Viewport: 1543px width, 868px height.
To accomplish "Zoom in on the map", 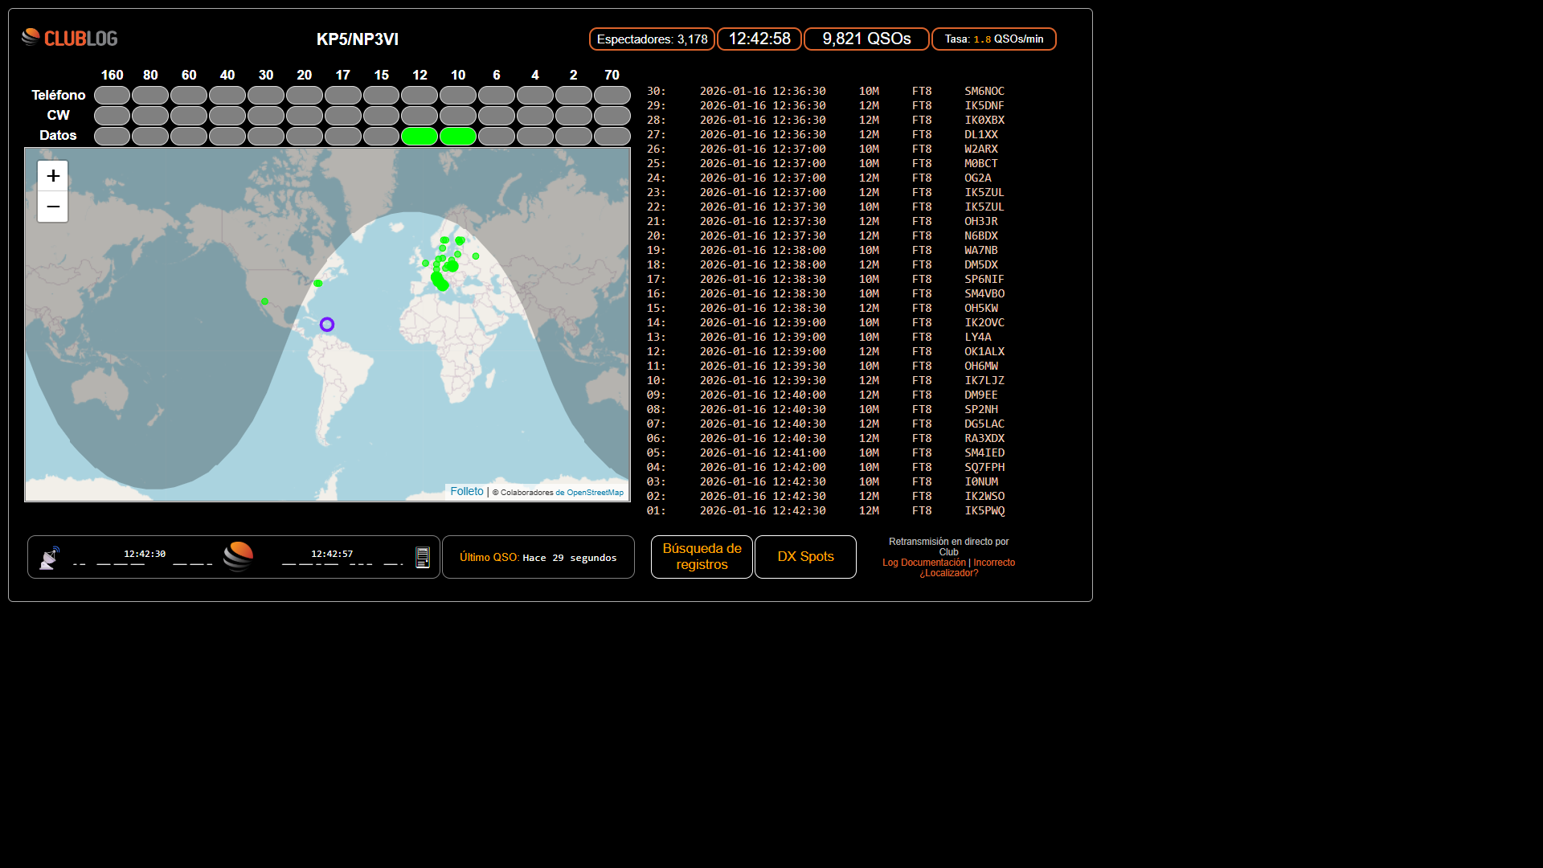I will (53, 176).
